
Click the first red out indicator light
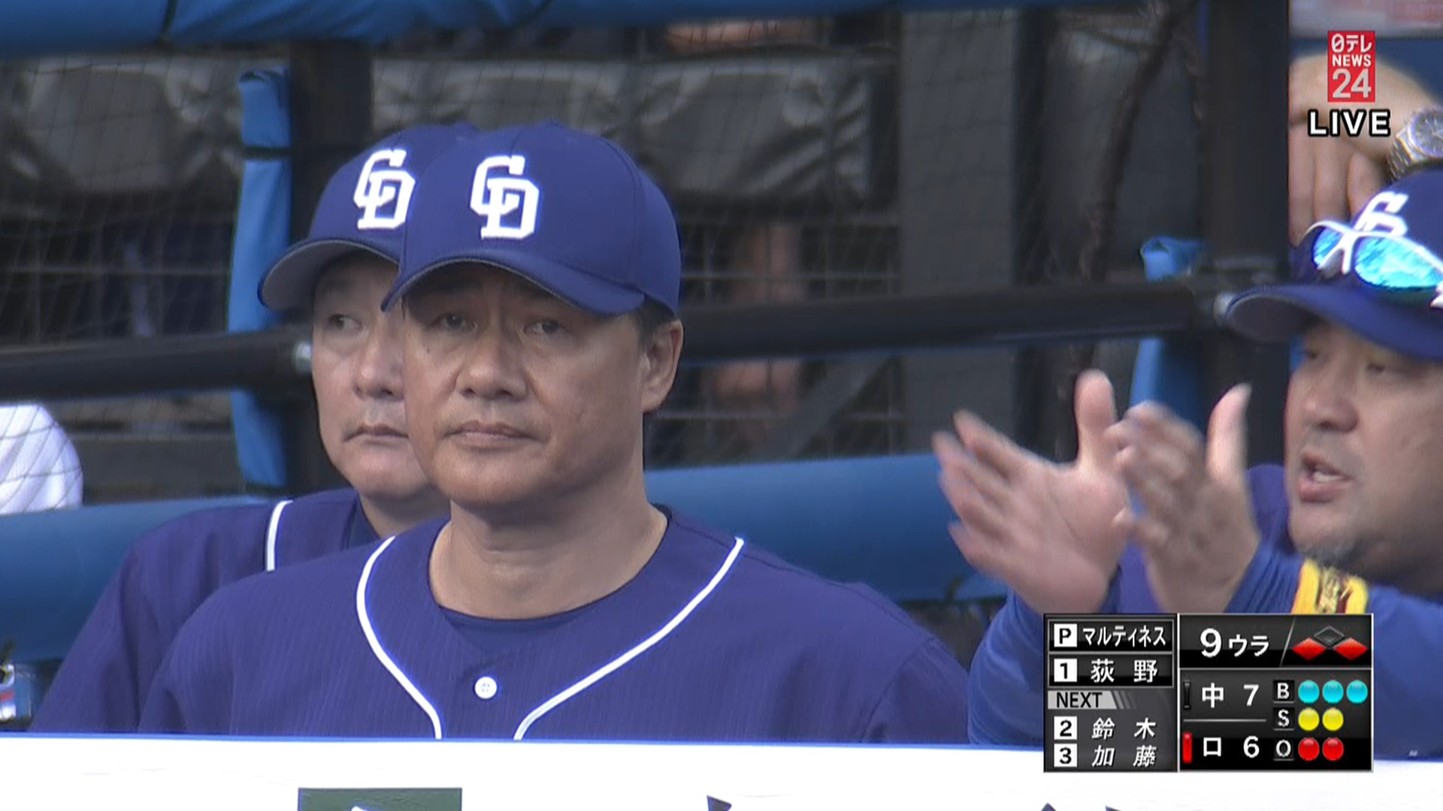point(1308,749)
